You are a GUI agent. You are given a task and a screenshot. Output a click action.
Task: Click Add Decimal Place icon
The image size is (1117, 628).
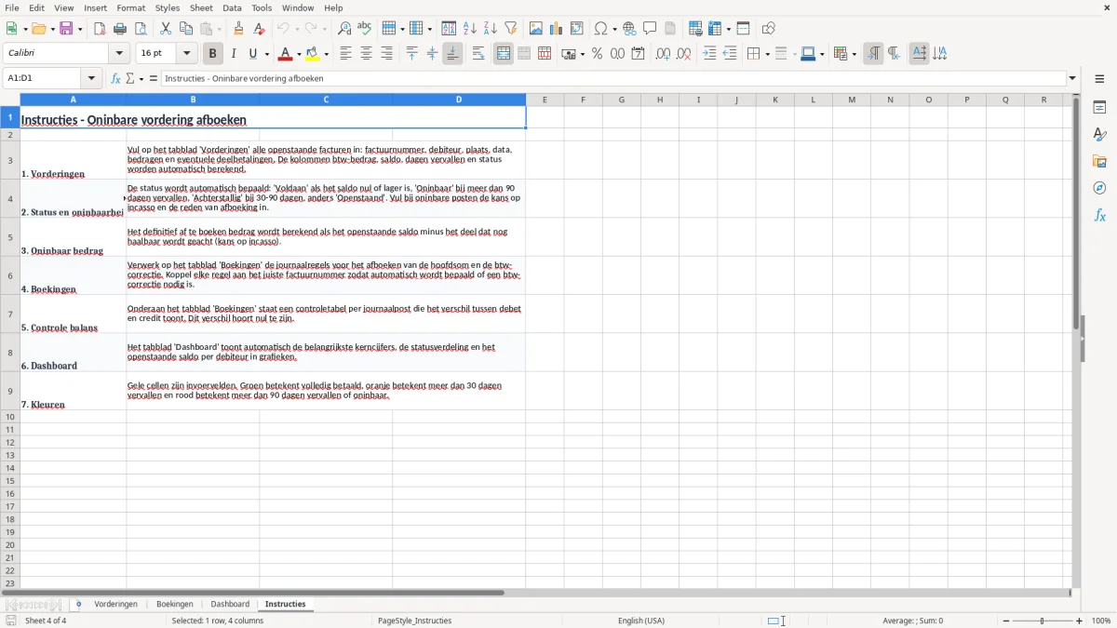point(663,54)
